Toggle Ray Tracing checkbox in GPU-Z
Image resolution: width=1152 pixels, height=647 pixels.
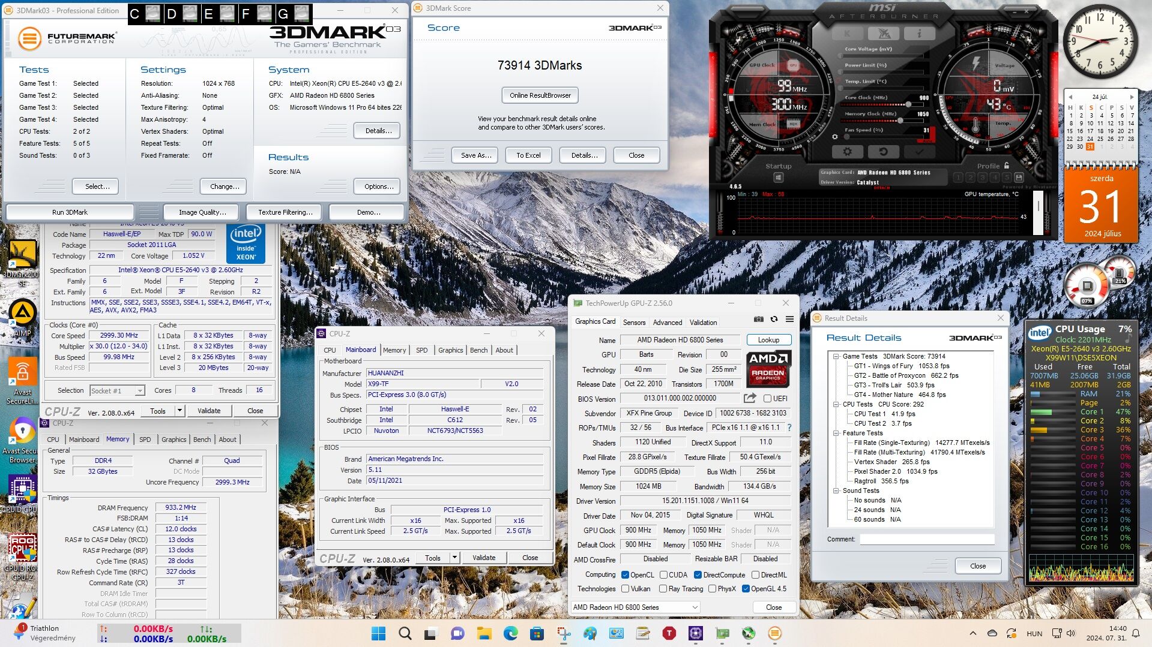663,589
